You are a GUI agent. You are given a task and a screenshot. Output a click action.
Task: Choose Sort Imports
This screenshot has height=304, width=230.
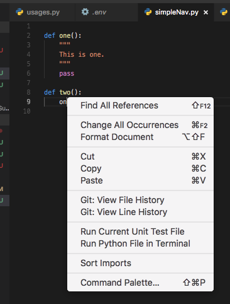pyautogui.click(x=140, y=263)
